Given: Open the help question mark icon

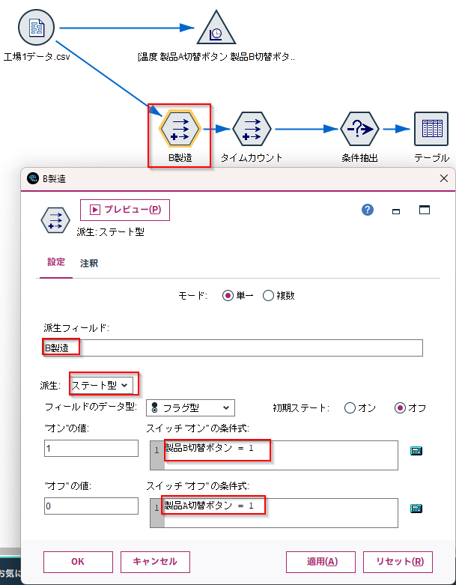Looking at the screenshot, I should pos(367,210).
